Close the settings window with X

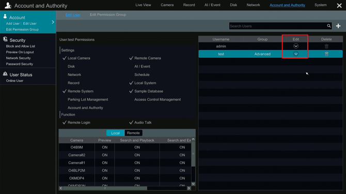339,6
